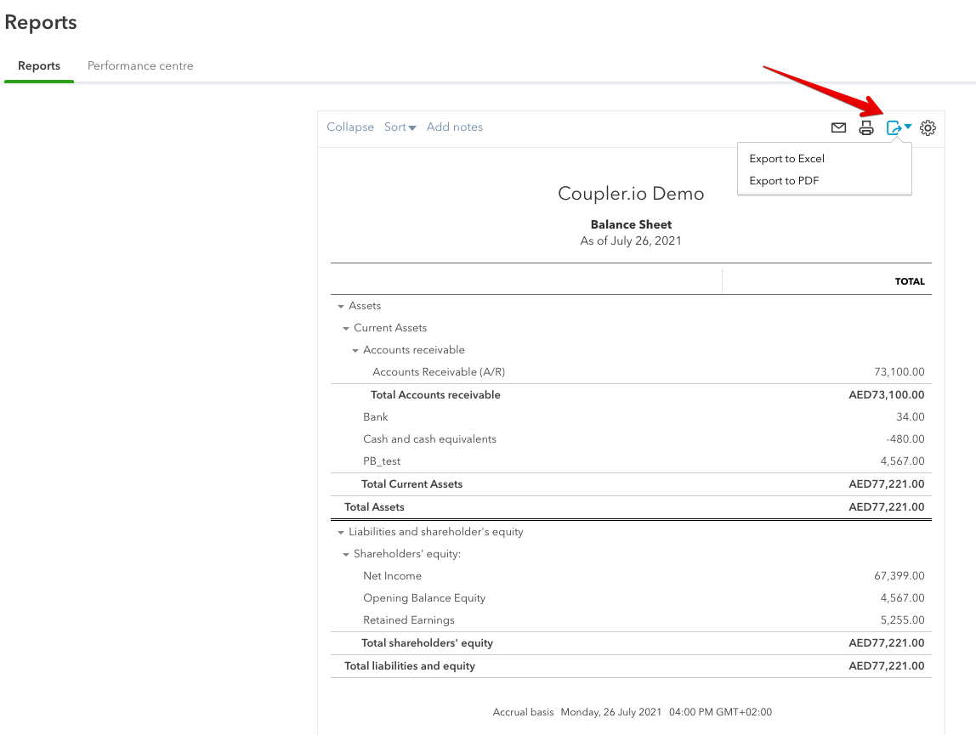Viewport: 976px width, 735px height.
Task: Click Total liabilities and equity AED77,221.00 value
Action: point(887,666)
